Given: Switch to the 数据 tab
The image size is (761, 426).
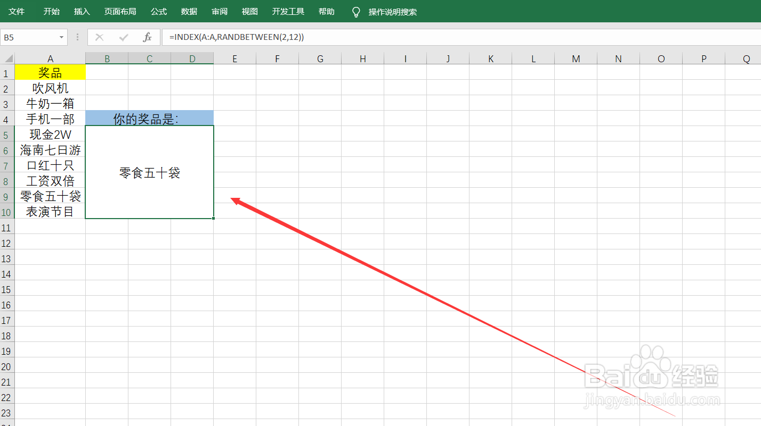Looking at the screenshot, I should pos(189,12).
